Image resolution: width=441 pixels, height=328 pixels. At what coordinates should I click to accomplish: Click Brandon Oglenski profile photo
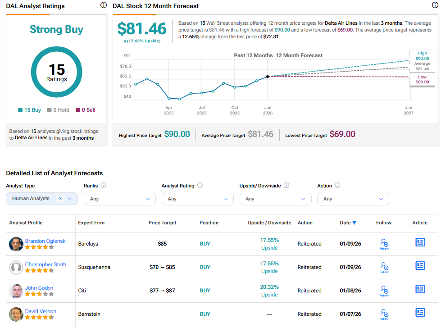tap(16, 244)
